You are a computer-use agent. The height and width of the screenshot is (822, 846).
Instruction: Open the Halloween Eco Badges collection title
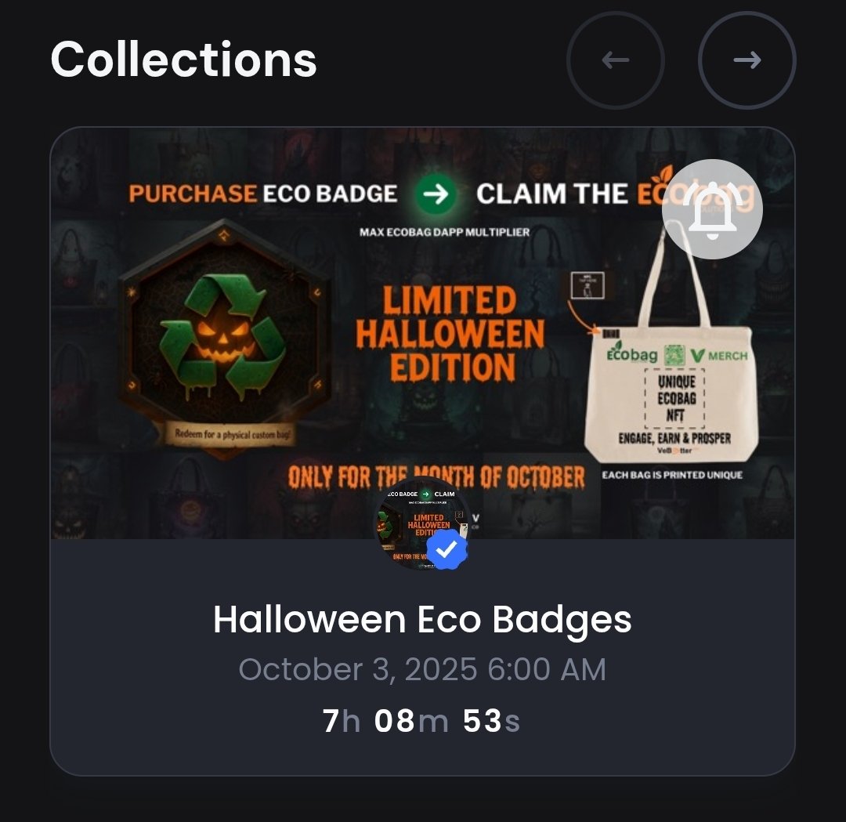click(x=422, y=620)
